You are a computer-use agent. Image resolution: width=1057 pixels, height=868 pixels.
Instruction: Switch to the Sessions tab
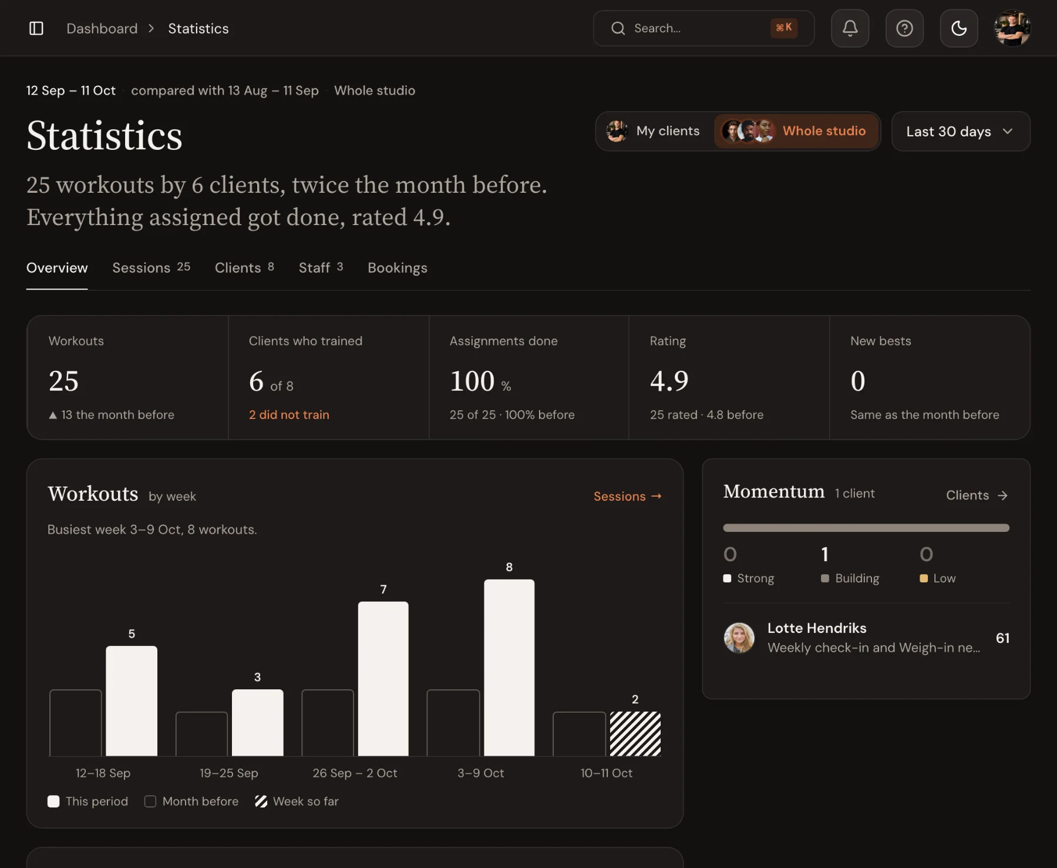click(x=152, y=268)
